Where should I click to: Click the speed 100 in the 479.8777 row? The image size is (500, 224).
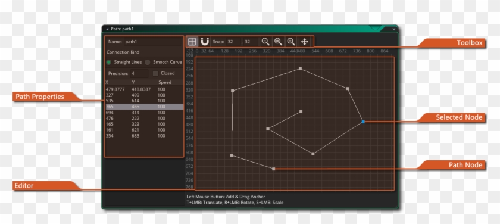point(161,89)
